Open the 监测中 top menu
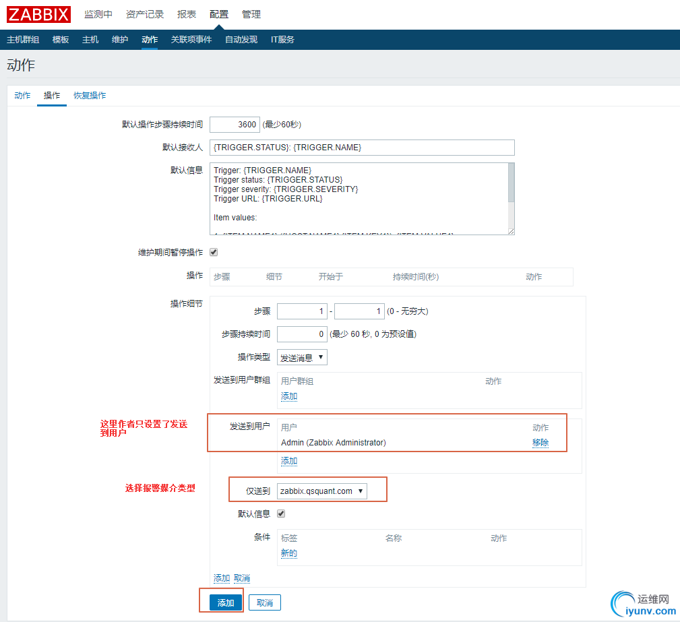The height and width of the screenshot is (622, 680). pyautogui.click(x=98, y=14)
